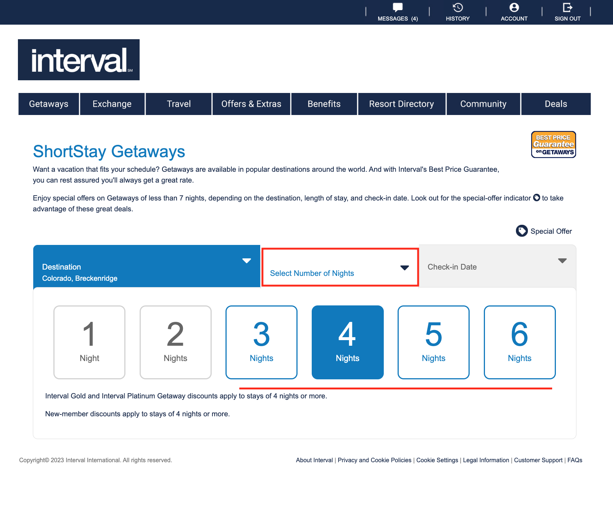The image size is (613, 513).
Task: Expand the Check-in Date dropdown
Action: [x=497, y=266]
